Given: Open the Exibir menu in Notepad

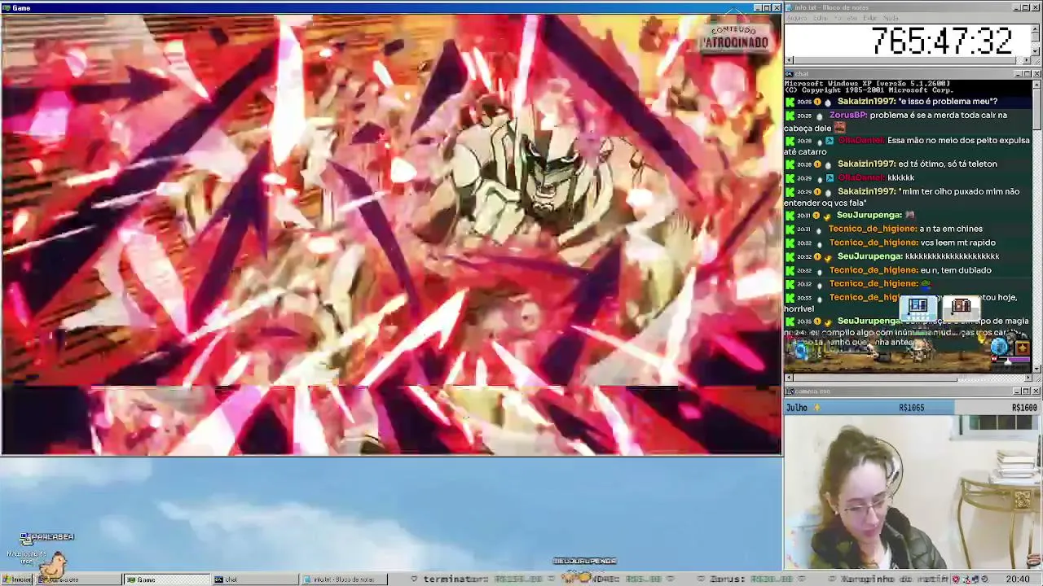Looking at the screenshot, I should coord(870,18).
